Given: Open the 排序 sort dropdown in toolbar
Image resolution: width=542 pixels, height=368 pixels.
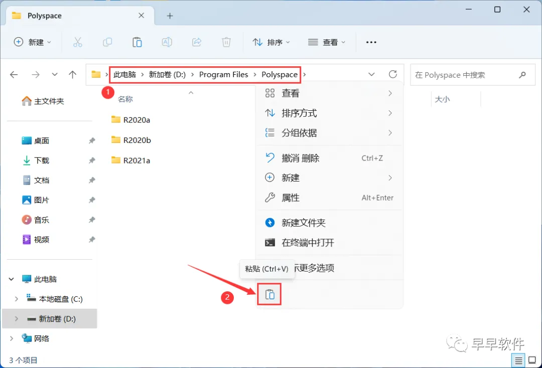Looking at the screenshot, I should pyautogui.click(x=272, y=42).
